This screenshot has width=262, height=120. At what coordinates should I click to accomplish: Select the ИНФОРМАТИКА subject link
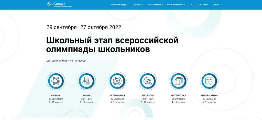(x=209, y=95)
